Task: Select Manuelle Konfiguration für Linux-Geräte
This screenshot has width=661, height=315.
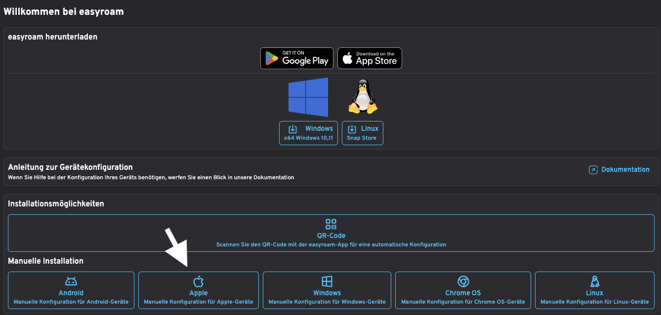Action: click(x=595, y=302)
